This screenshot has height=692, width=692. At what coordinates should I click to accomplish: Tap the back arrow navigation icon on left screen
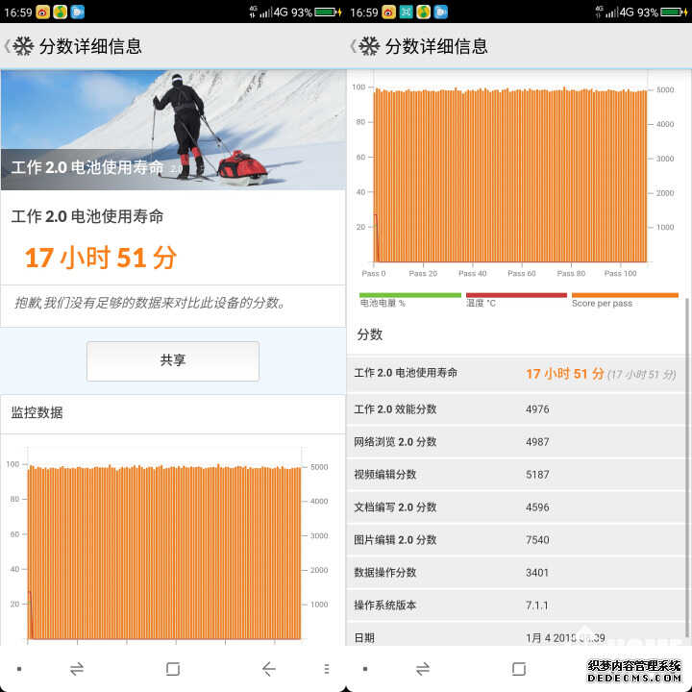[x=269, y=669]
